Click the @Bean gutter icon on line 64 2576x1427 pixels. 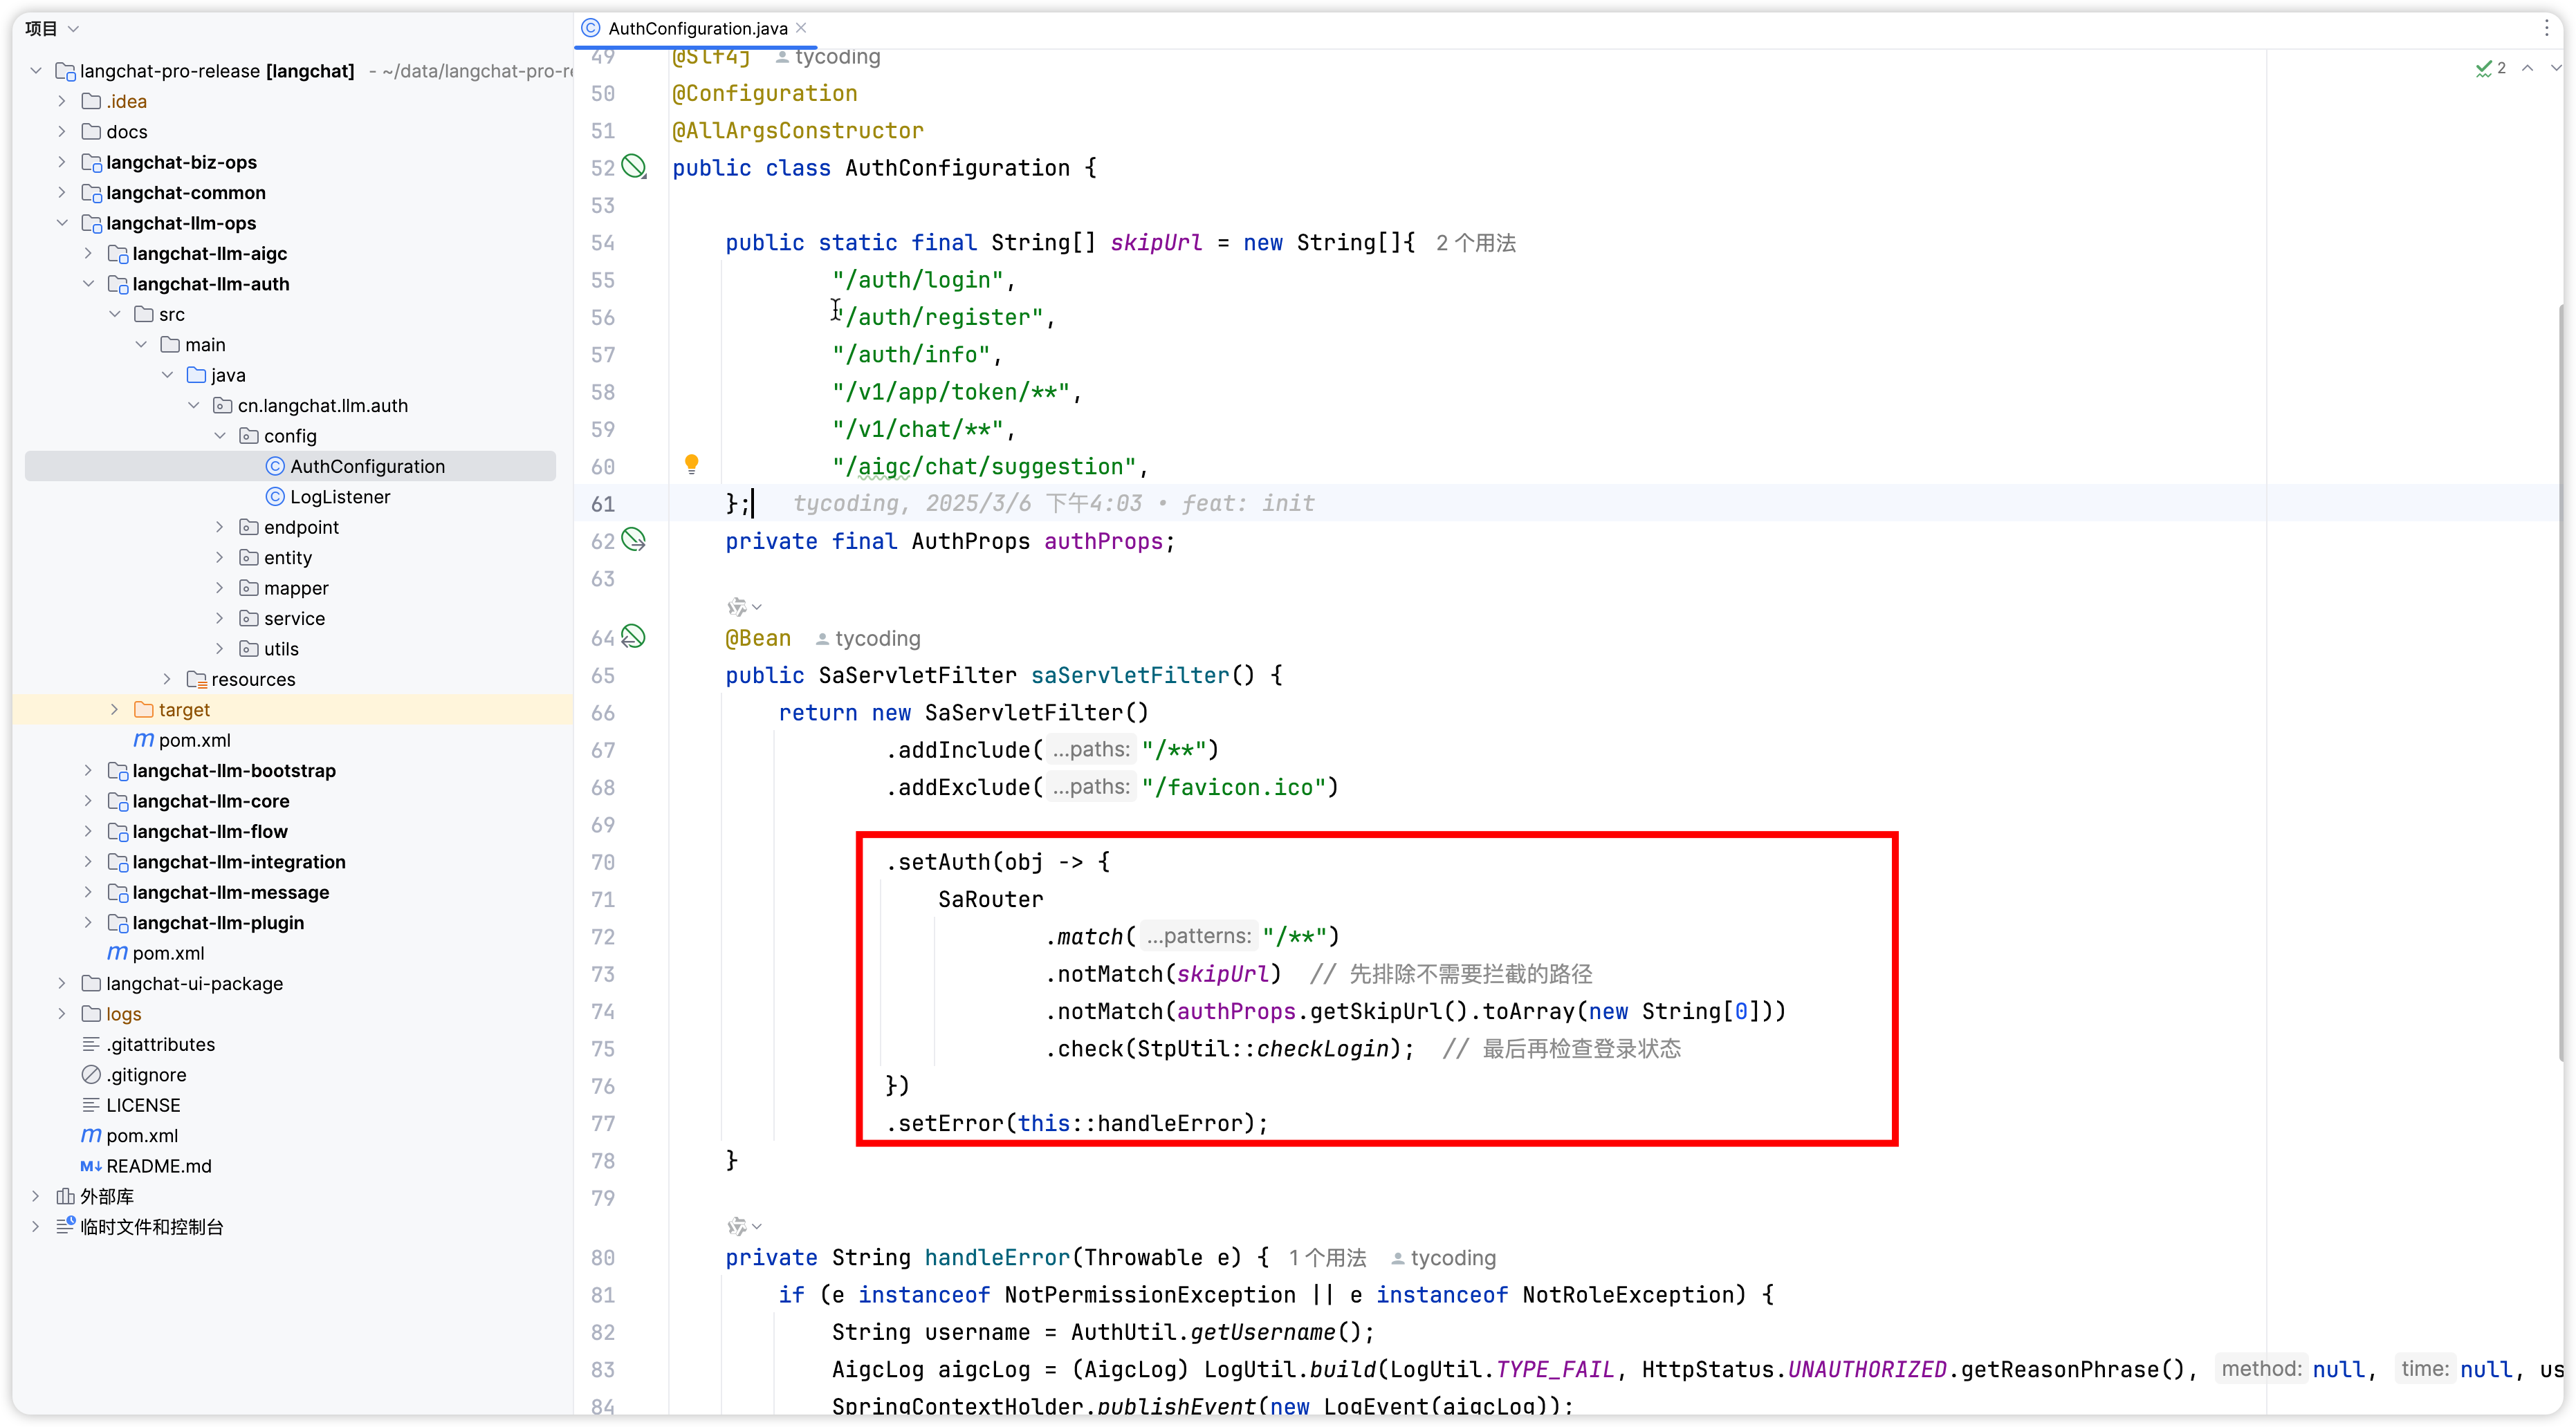pyautogui.click(x=634, y=637)
